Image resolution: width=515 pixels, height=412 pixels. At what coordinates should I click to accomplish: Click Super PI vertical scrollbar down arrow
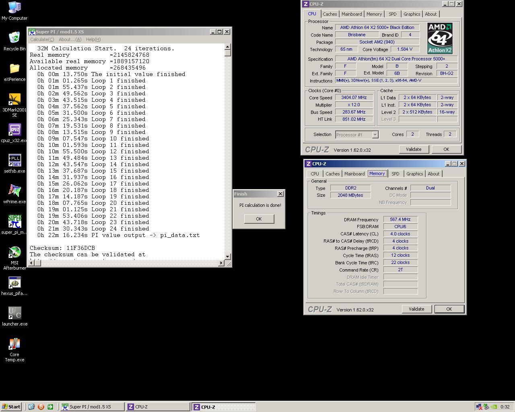(x=228, y=256)
